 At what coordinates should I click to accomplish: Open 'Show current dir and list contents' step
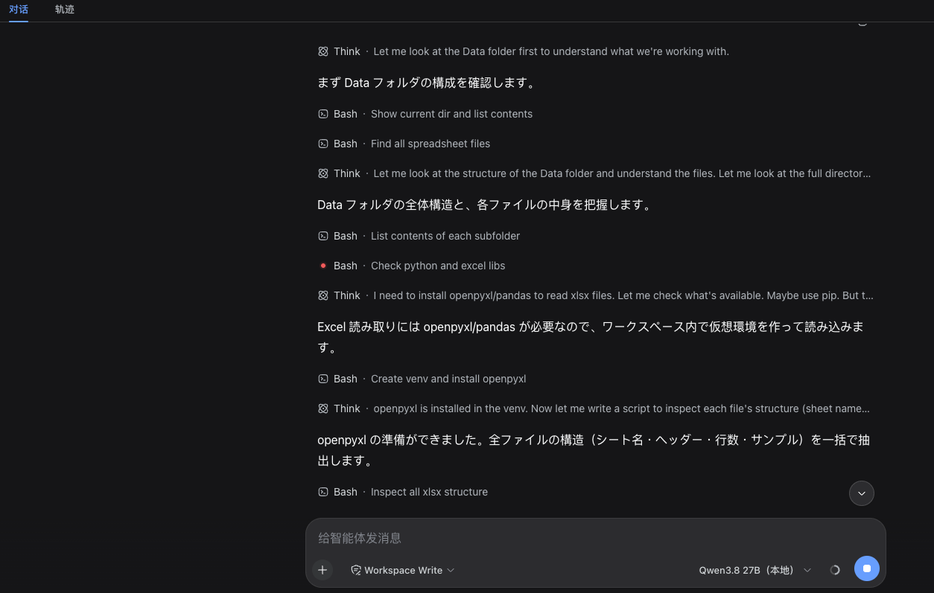tap(425, 114)
